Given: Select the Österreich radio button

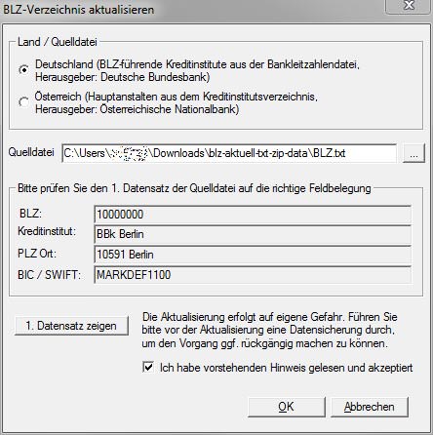Looking at the screenshot, I should [24, 102].
